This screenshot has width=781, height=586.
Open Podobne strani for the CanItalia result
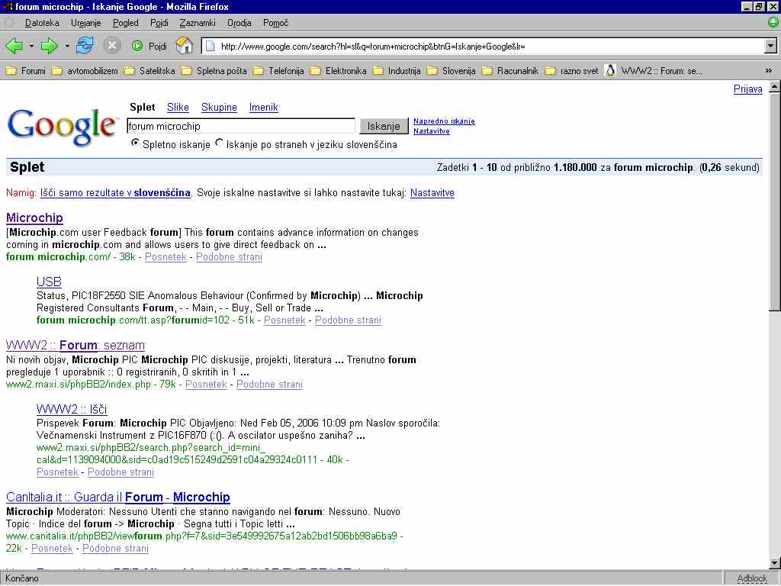pos(116,549)
